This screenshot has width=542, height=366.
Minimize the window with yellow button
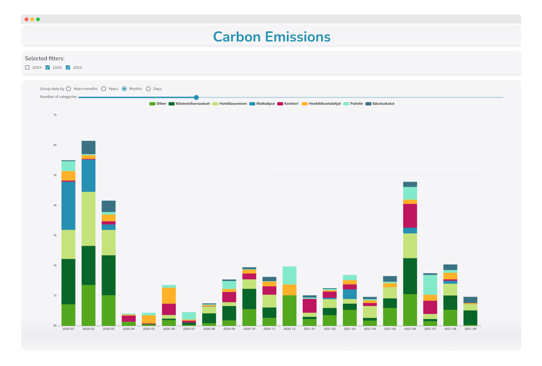coord(32,19)
